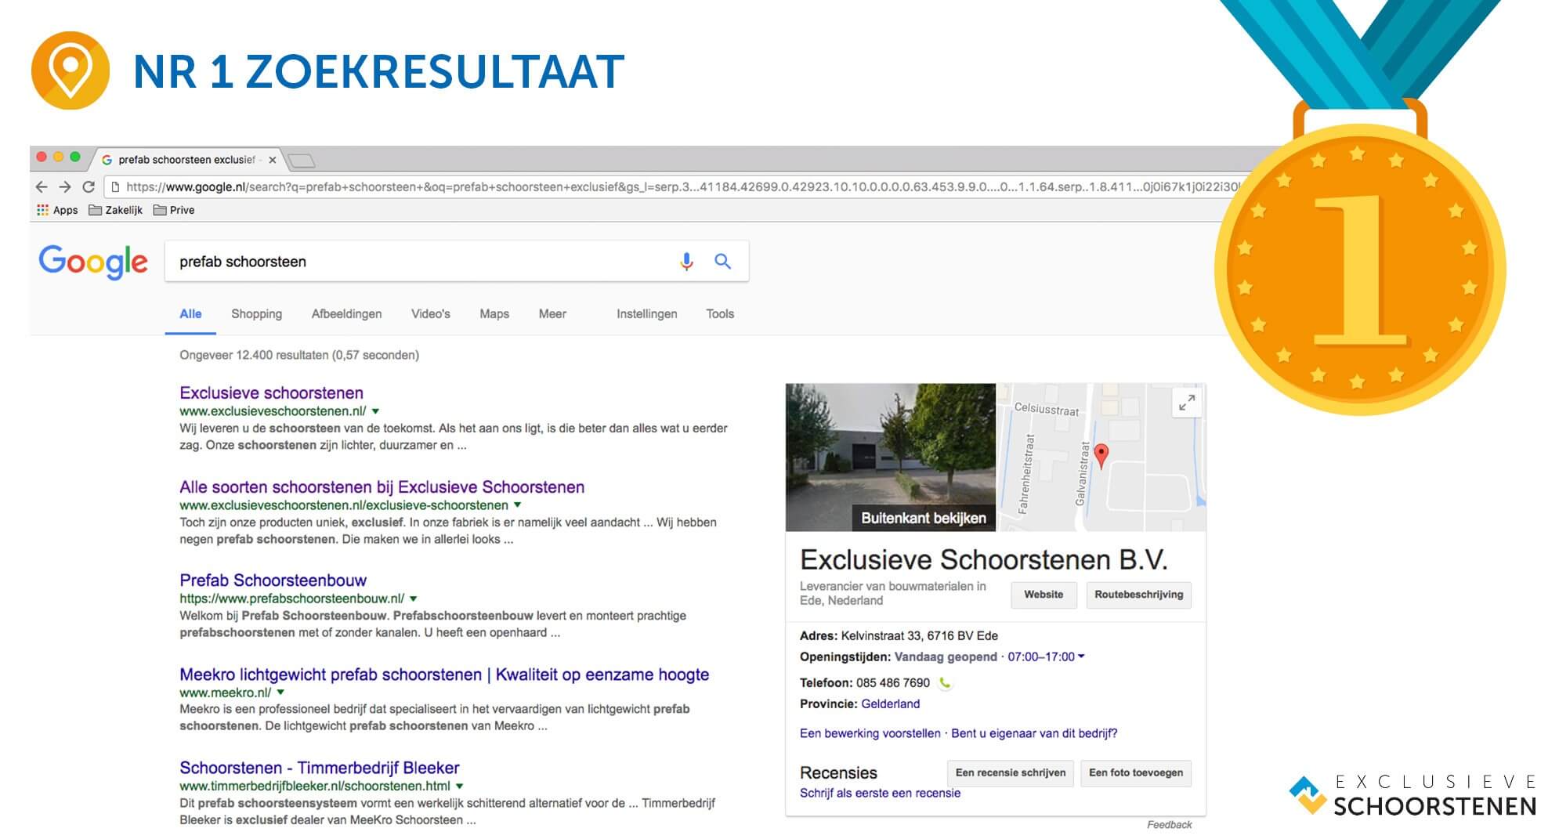Open the Apps grid shortcut
This screenshot has height=839, width=1559.
pos(57,210)
